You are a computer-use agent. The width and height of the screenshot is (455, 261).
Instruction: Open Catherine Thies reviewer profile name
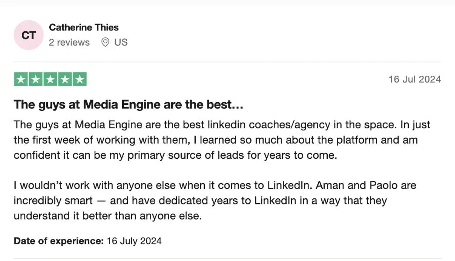(84, 27)
